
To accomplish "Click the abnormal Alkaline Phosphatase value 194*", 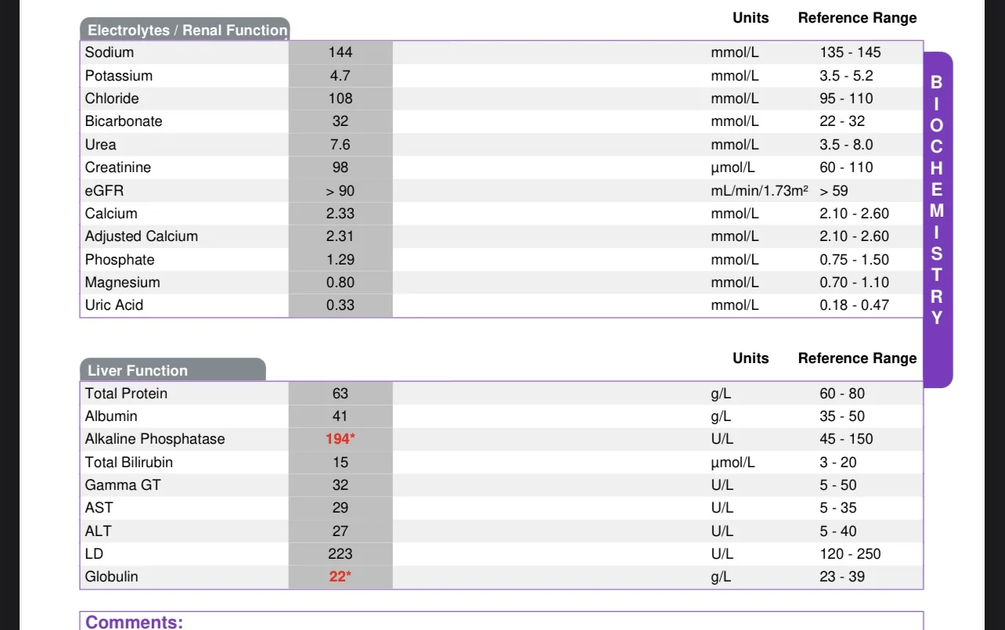I will point(340,439).
